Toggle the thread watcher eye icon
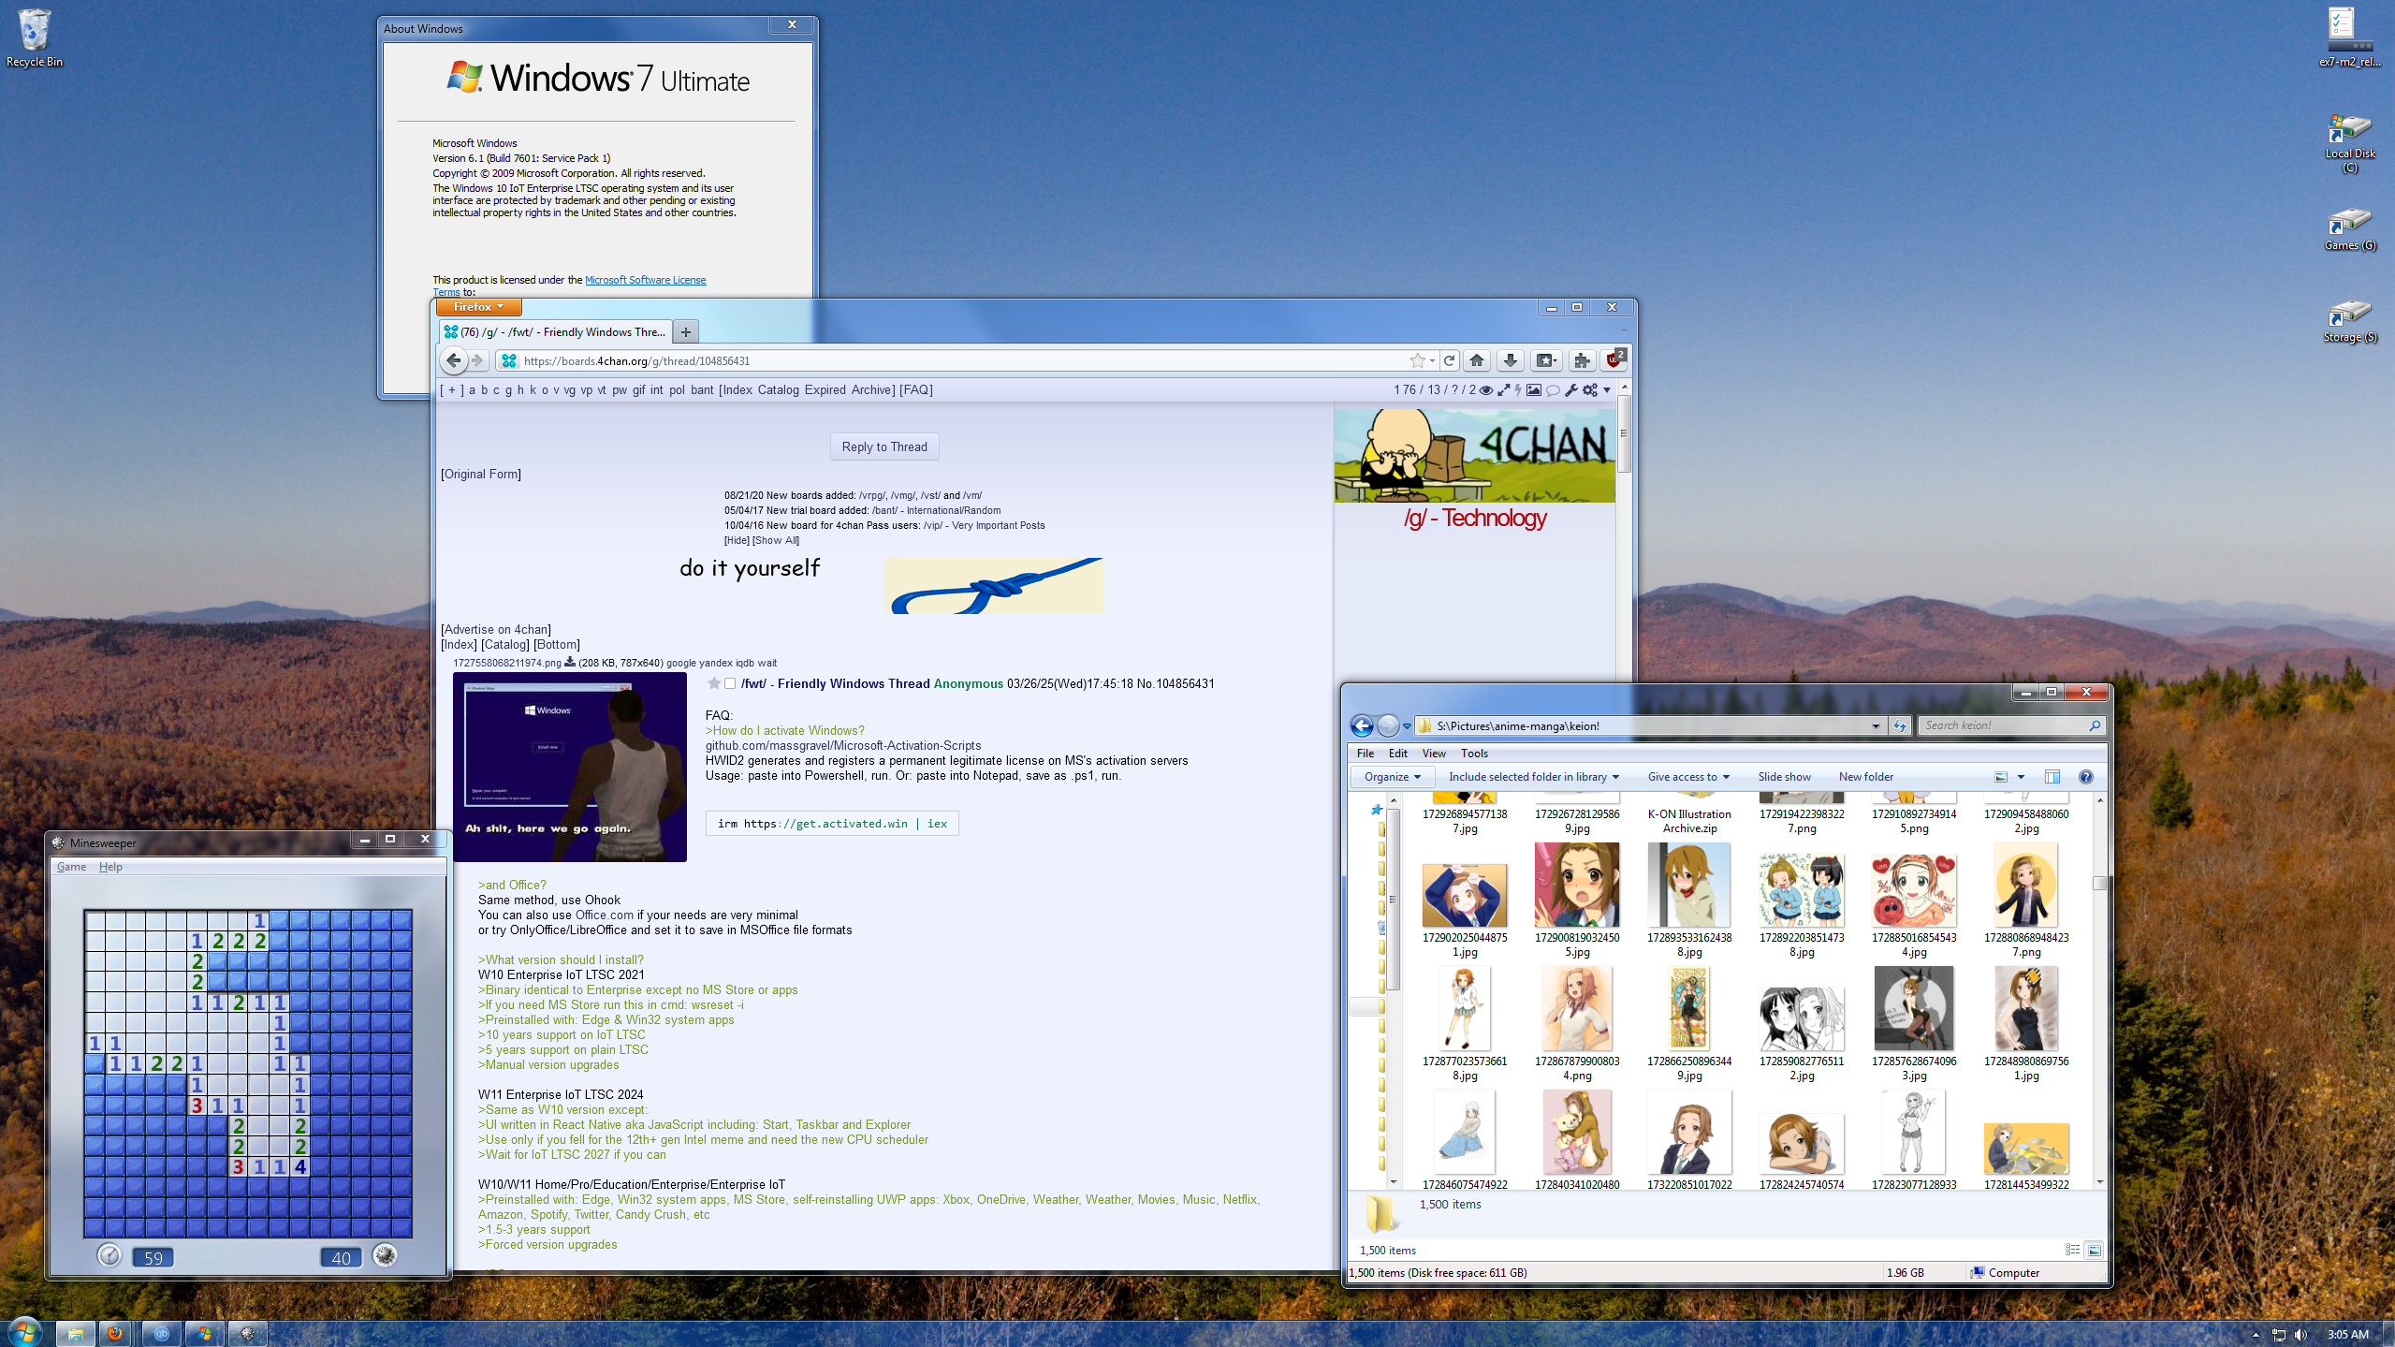2395x1347 pixels. pyautogui.click(x=1485, y=390)
